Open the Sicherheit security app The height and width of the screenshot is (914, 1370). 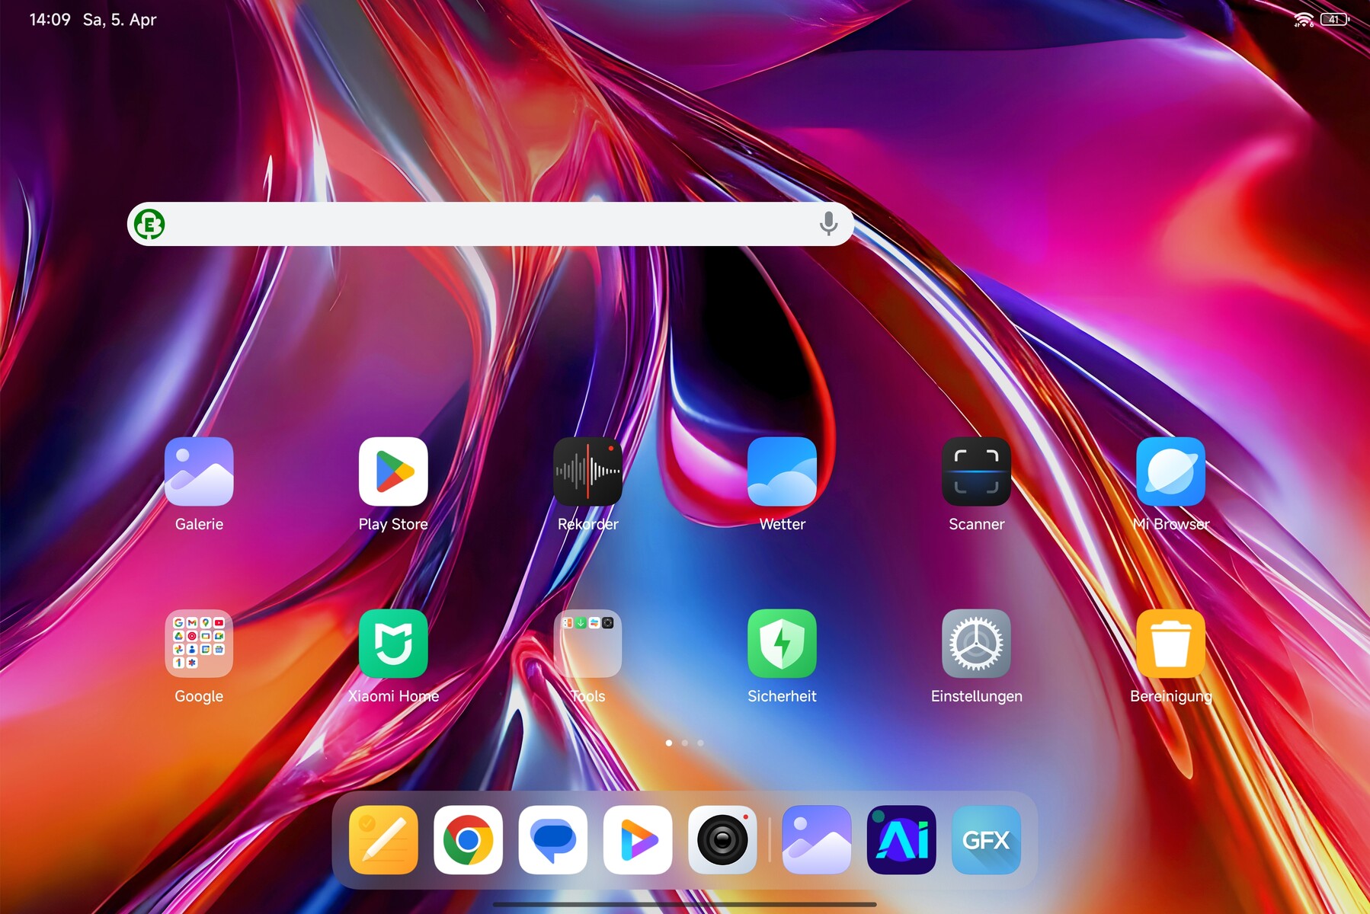pos(782,644)
